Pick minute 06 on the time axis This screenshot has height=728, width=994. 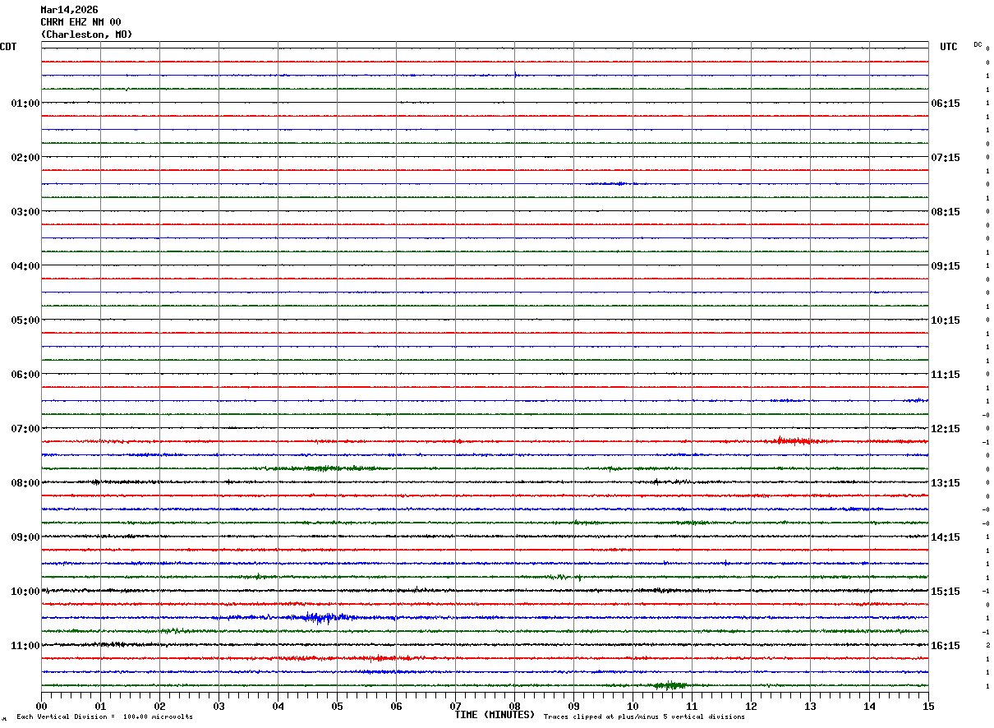click(x=396, y=706)
